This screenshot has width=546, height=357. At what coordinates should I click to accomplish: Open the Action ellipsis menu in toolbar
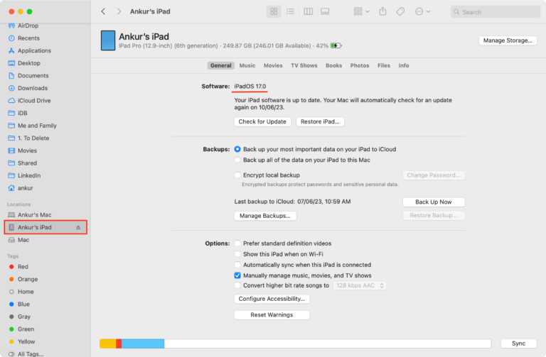(x=422, y=11)
